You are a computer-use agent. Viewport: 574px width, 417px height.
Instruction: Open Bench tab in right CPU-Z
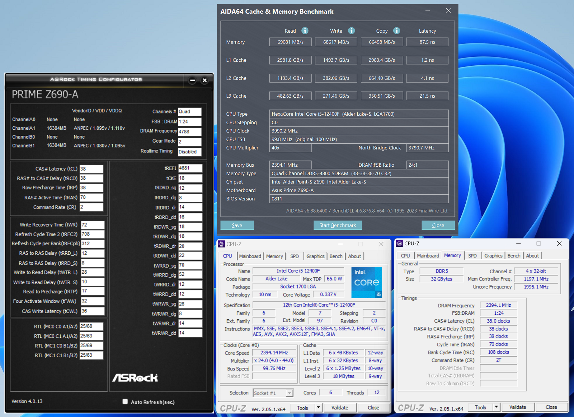coord(514,256)
